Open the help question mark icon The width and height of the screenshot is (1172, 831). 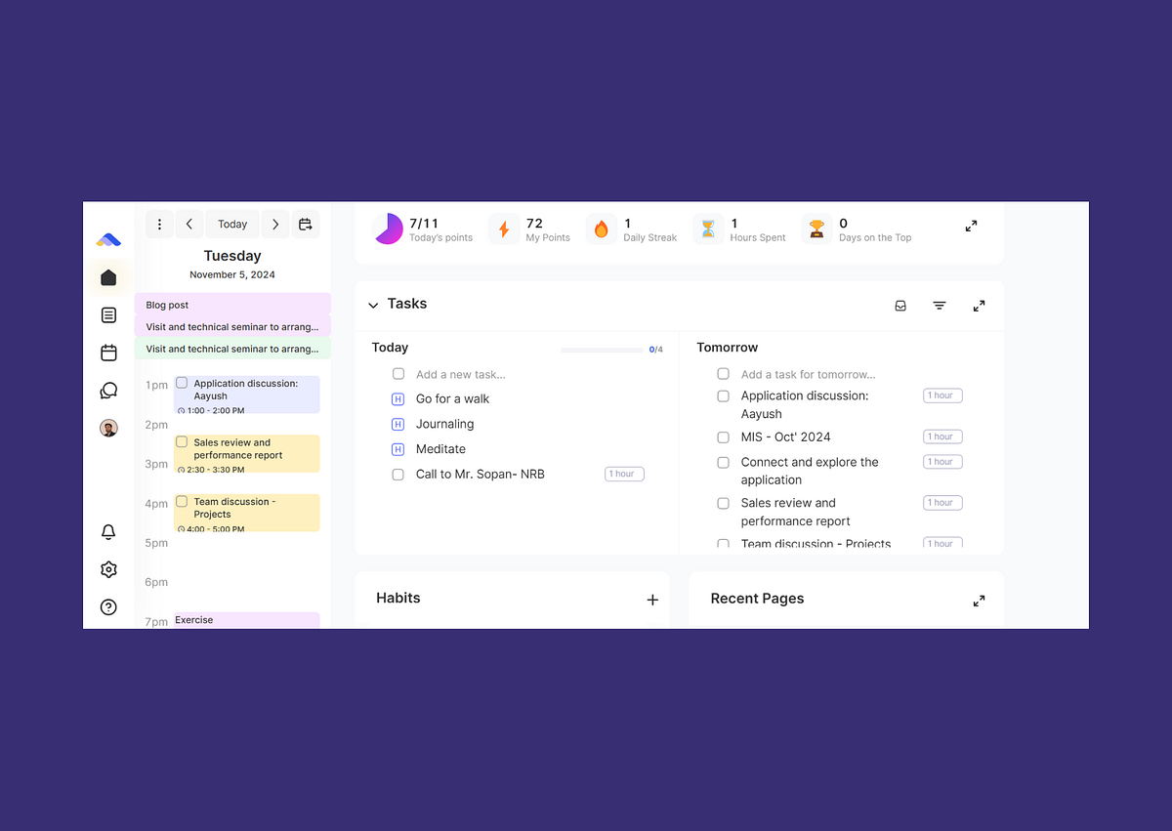tap(108, 607)
